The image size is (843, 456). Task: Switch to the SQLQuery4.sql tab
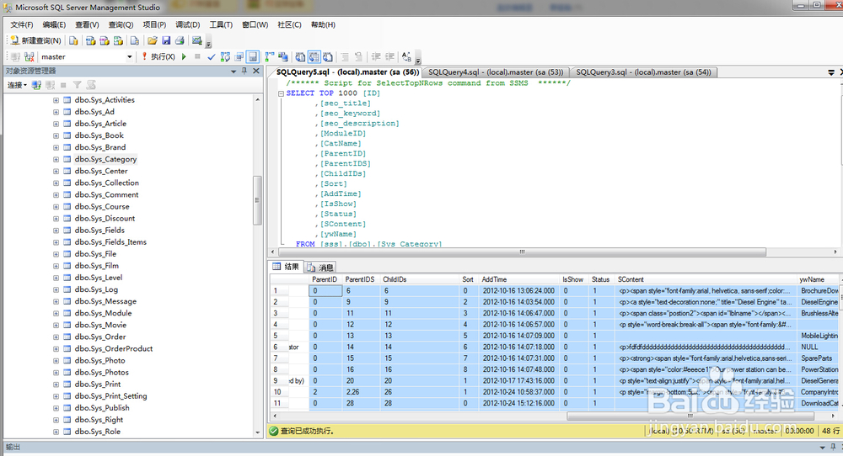[x=496, y=72]
